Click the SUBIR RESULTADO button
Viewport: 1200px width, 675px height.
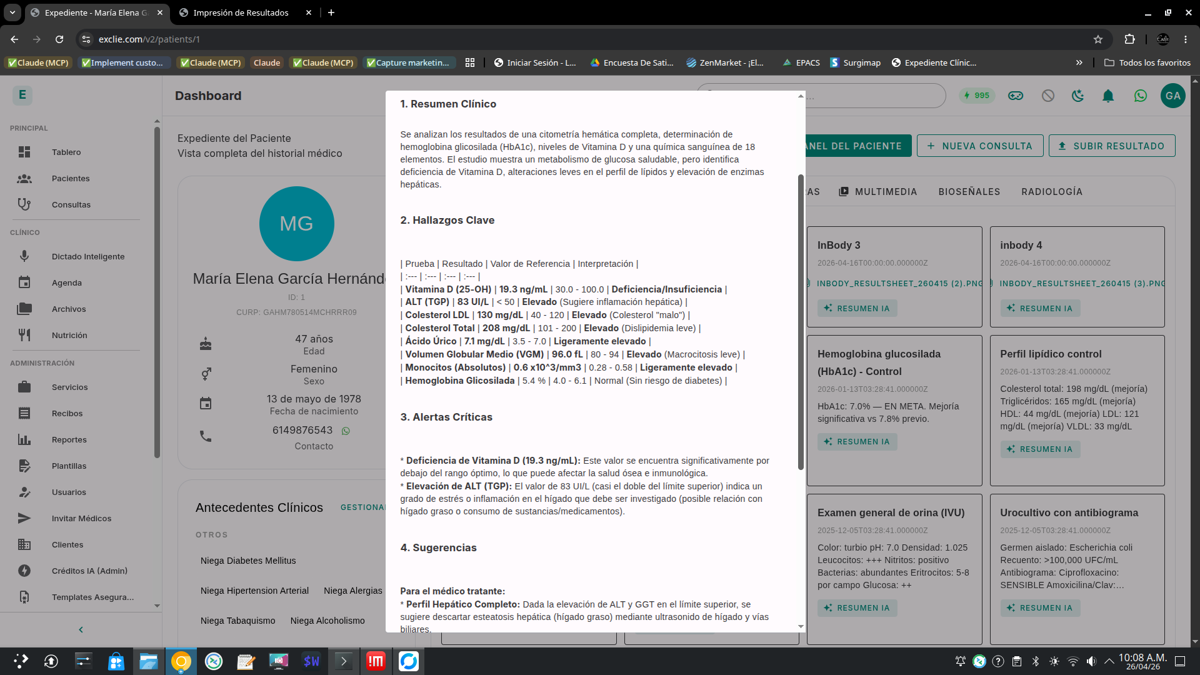coord(1111,146)
